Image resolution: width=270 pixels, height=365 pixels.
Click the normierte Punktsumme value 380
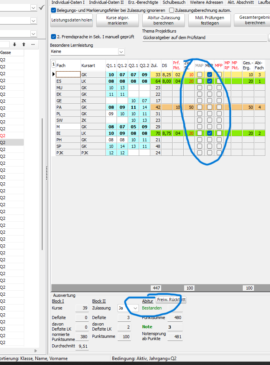82,337
